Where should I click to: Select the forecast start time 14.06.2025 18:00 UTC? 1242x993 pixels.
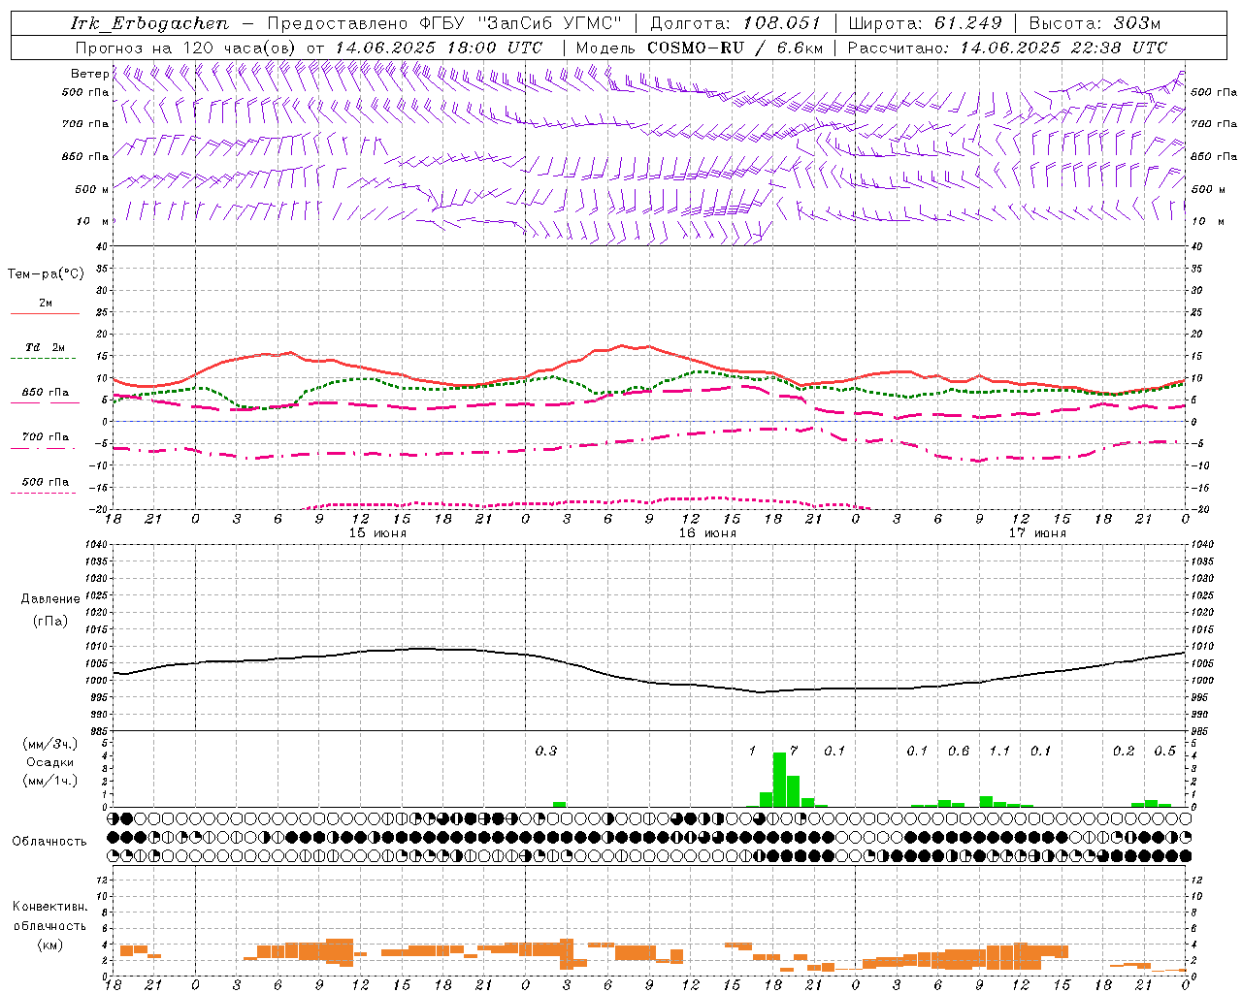point(439,48)
